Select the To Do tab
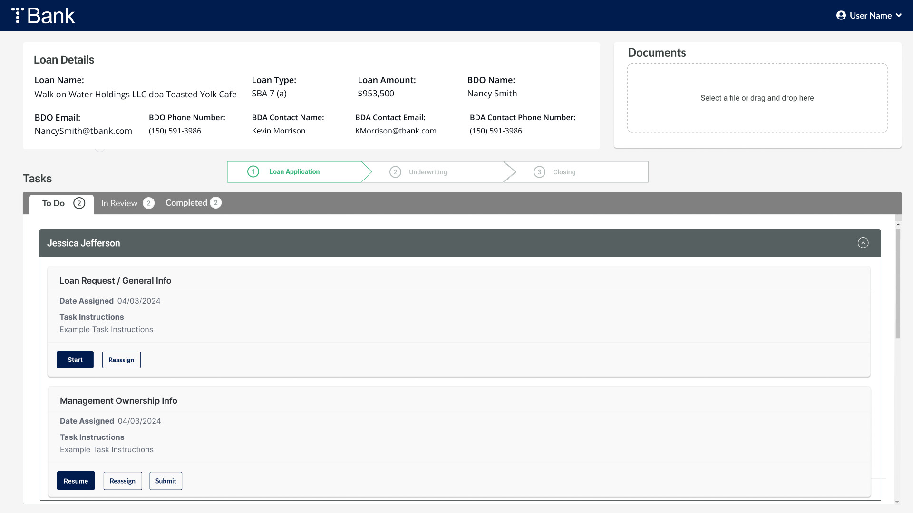Viewport: 913px width, 513px height. click(x=53, y=203)
